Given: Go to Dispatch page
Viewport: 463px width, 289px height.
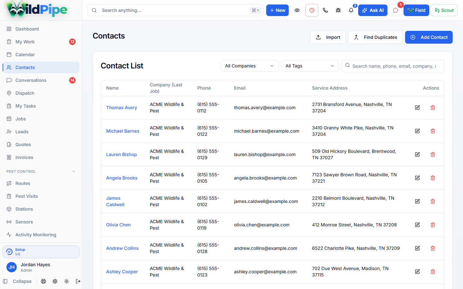Looking at the screenshot, I should (x=41, y=93).
